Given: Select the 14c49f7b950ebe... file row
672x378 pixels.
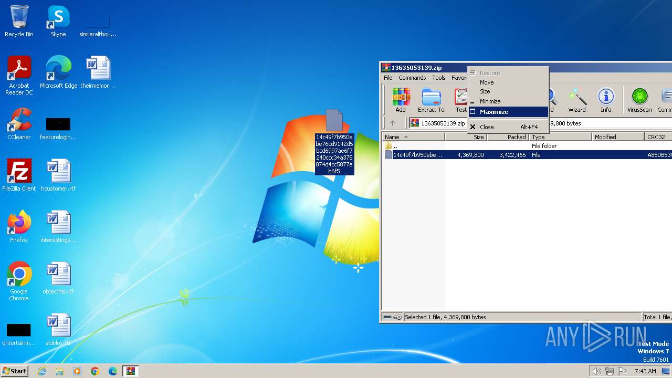Looking at the screenshot, I should (x=528, y=155).
